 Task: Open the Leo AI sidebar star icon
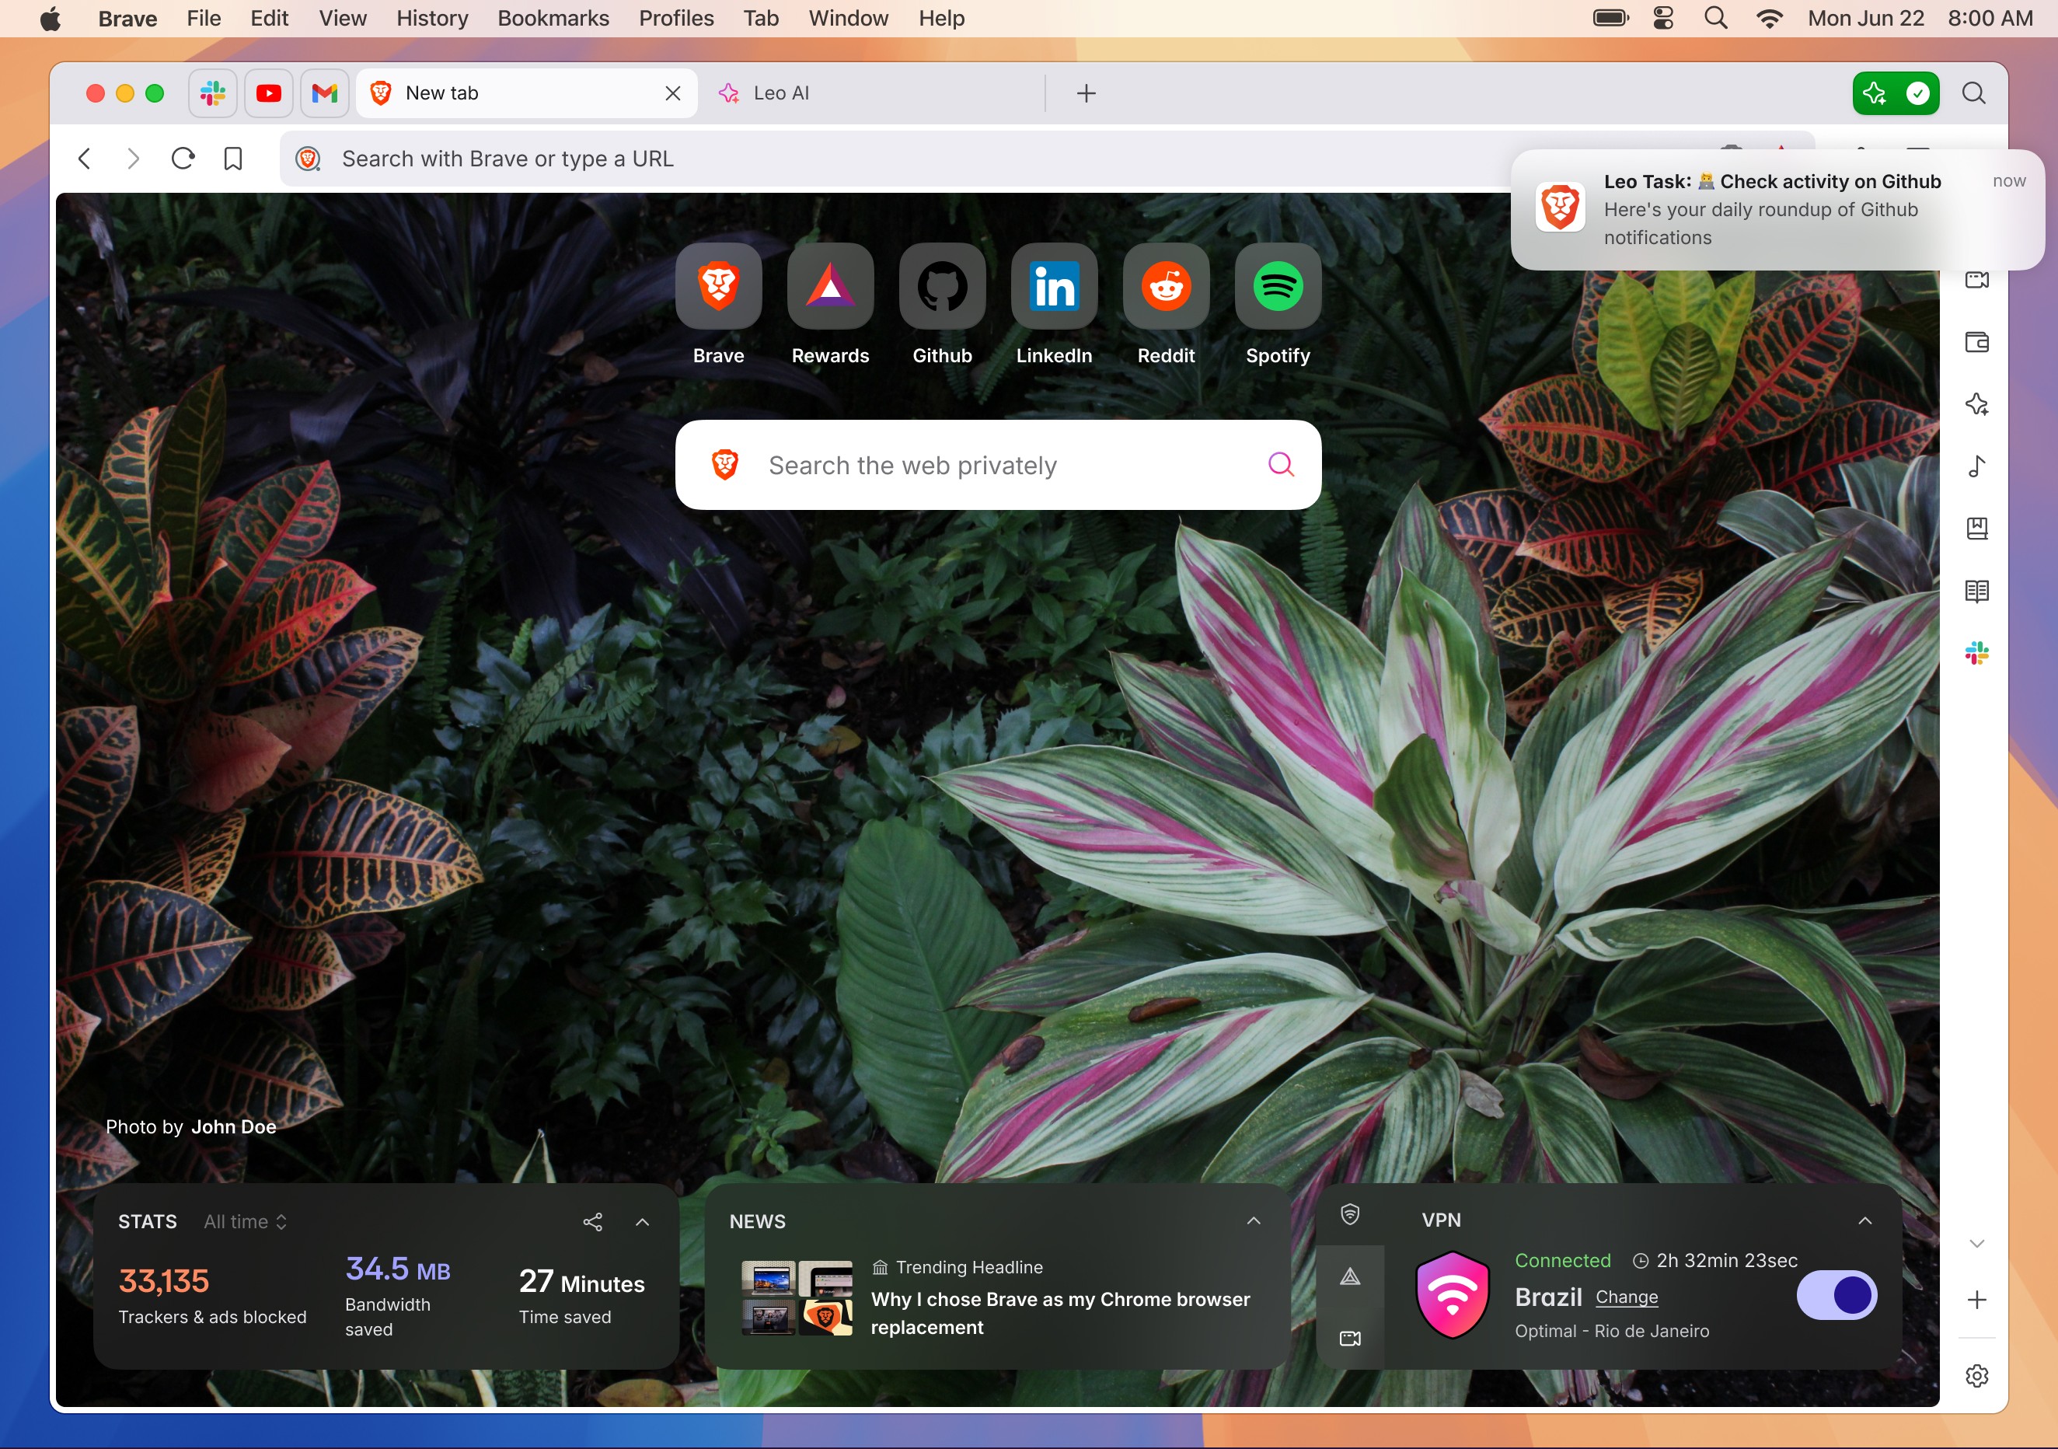(1976, 404)
